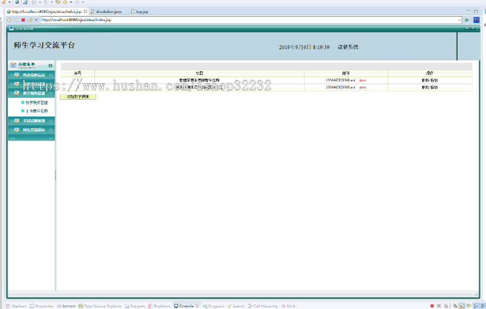Click the URL address input field
Viewport: 486px width, 309px height.
[x=249, y=20]
